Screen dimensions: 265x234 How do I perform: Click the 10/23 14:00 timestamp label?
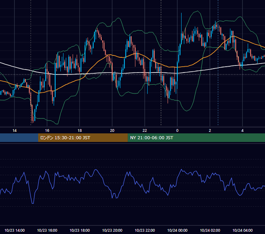[14, 230]
